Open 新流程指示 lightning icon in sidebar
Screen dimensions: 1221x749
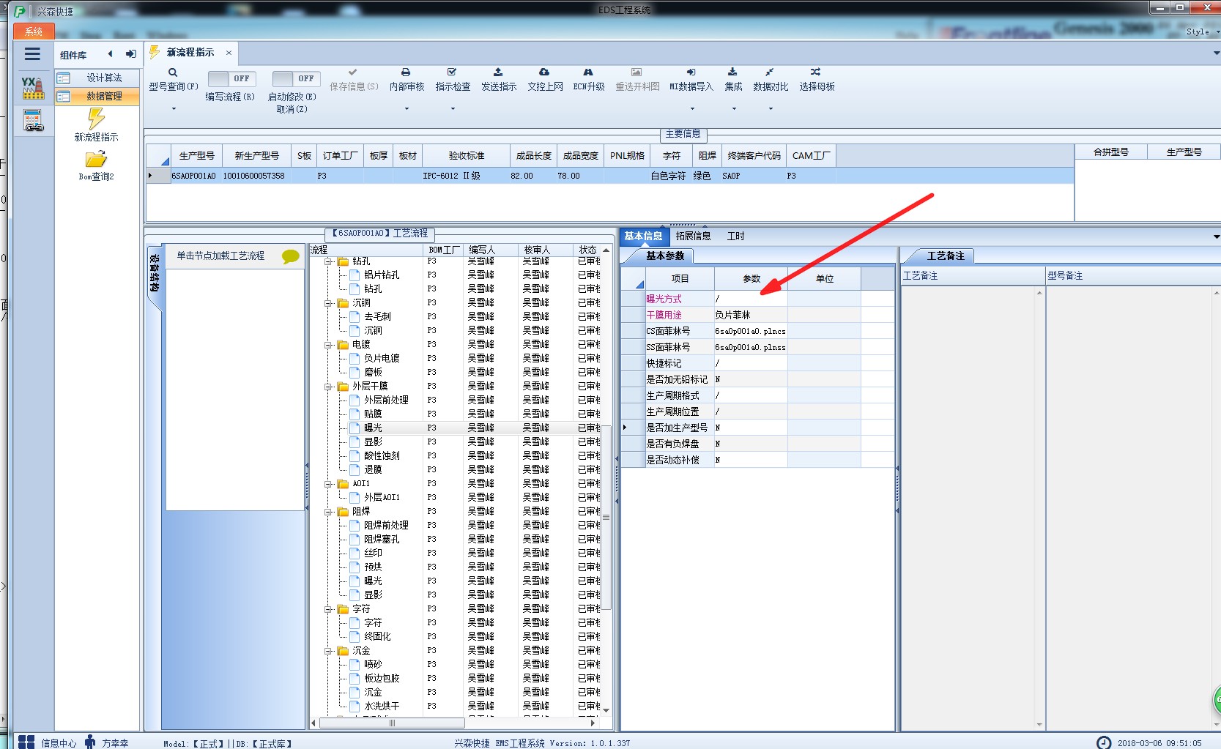click(96, 119)
